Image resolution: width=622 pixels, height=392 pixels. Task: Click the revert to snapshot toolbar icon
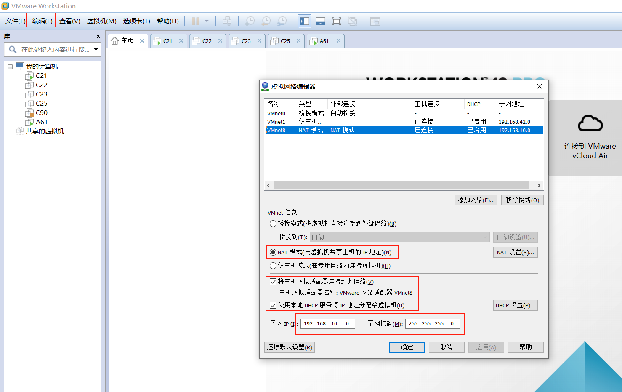(266, 21)
